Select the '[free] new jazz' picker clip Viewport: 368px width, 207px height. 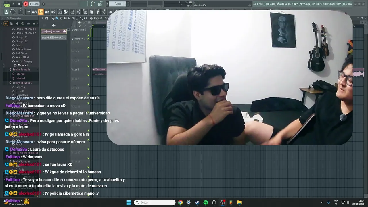54,31
